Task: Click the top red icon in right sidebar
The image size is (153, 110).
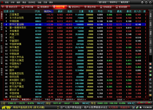Action: tap(150, 64)
